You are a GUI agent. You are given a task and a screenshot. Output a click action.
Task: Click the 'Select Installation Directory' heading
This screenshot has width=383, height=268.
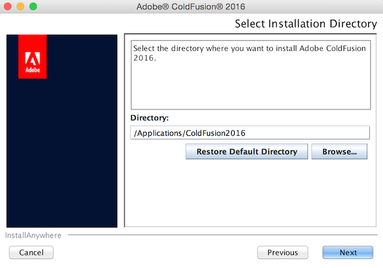(306, 24)
